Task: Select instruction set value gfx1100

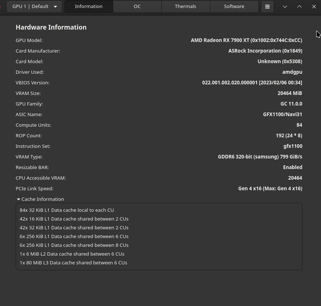Action: 293,146
